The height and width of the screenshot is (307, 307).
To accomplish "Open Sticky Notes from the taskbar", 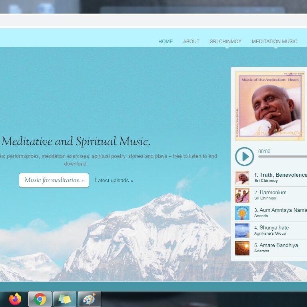I will [64, 299].
